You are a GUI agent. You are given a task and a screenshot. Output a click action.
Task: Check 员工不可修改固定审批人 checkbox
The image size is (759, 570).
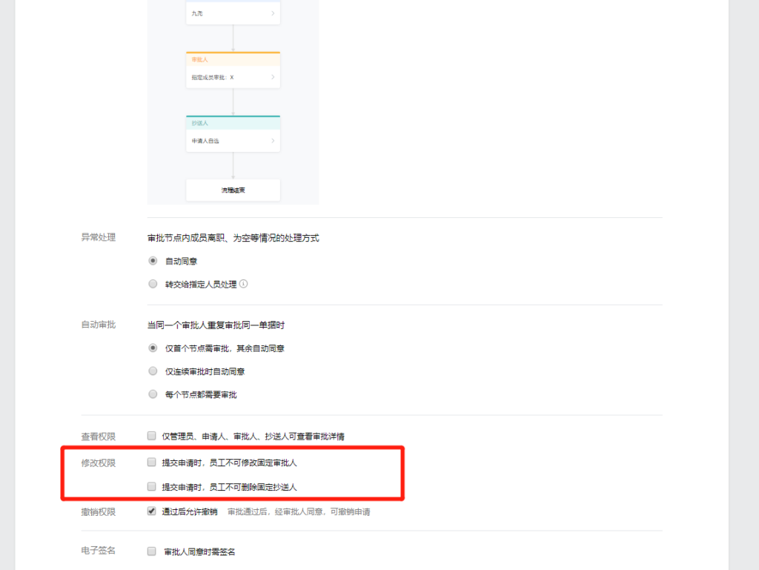click(x=152, y=463)
